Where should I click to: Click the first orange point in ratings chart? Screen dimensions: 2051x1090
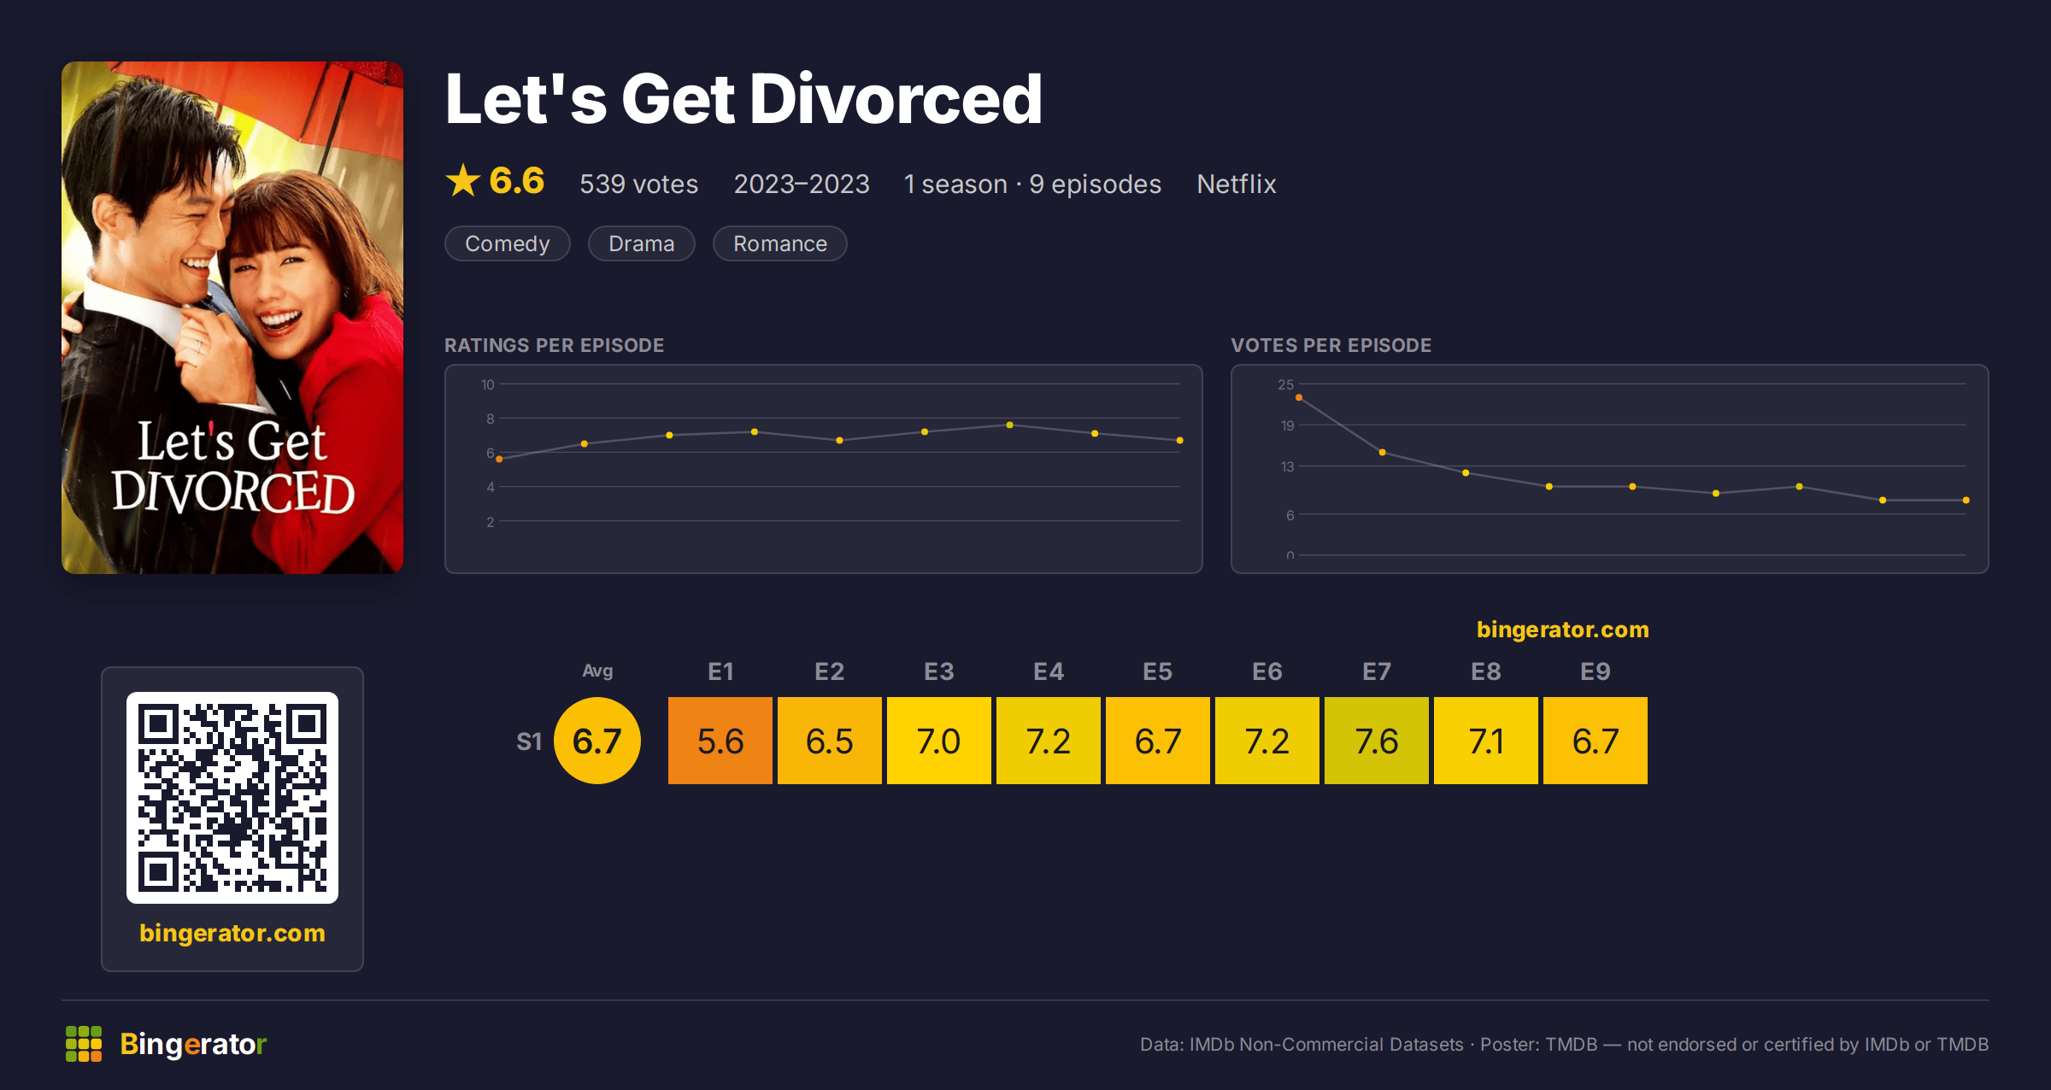pyautogui.click(x=499, y=460)
